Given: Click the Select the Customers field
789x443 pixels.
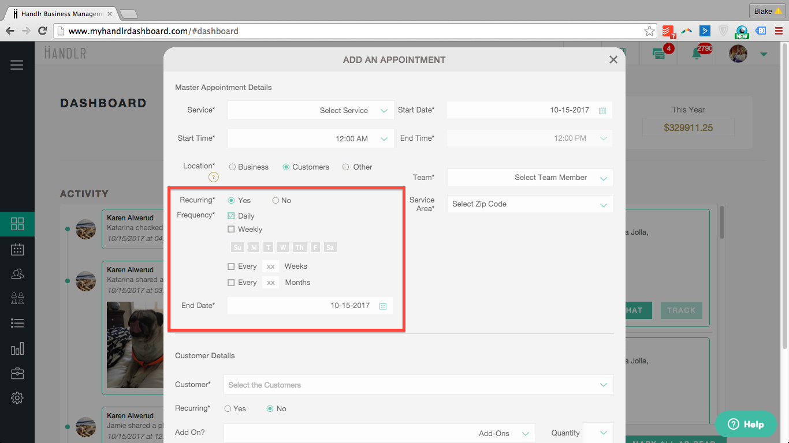Looking at the screenshot, I should [418, 385].
